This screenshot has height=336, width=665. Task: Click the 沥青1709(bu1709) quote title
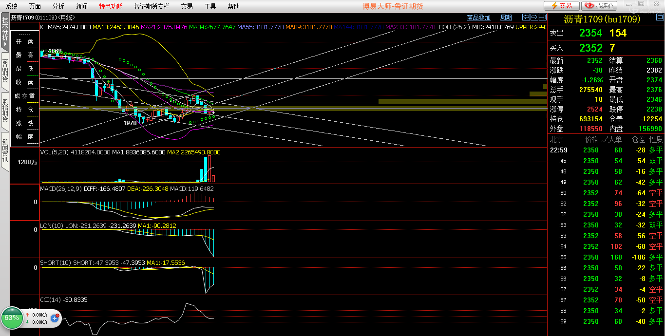tap(602, 19)
